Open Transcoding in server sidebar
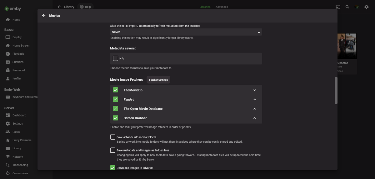The image size is (375, 179). click(x=20, y=165)
